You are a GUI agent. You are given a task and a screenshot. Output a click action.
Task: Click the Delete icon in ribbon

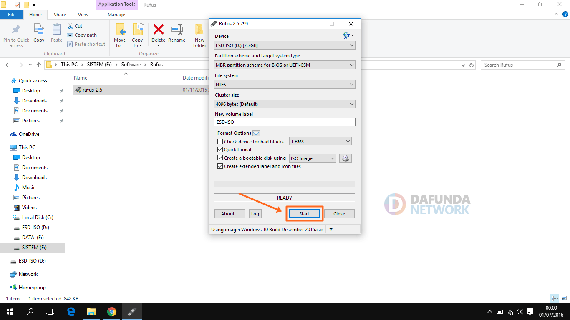(x=158, y=30)
